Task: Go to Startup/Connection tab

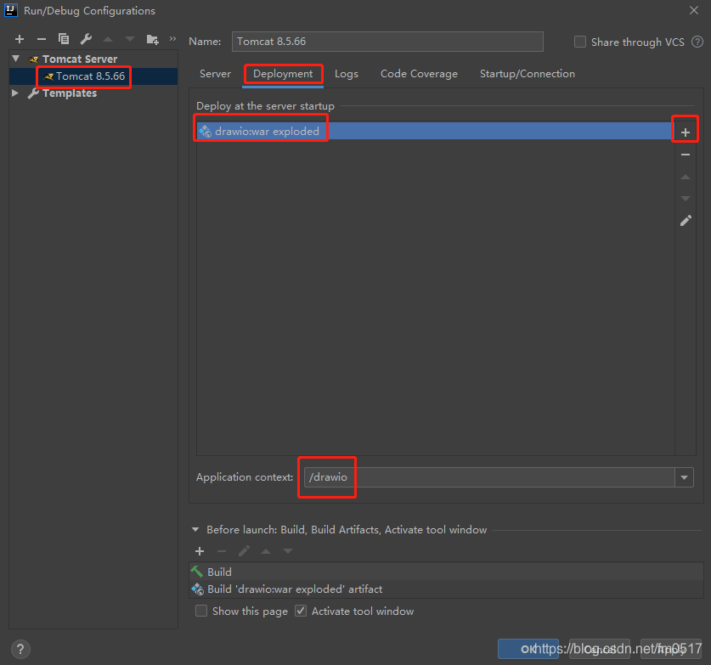Action: click(528, 74)
